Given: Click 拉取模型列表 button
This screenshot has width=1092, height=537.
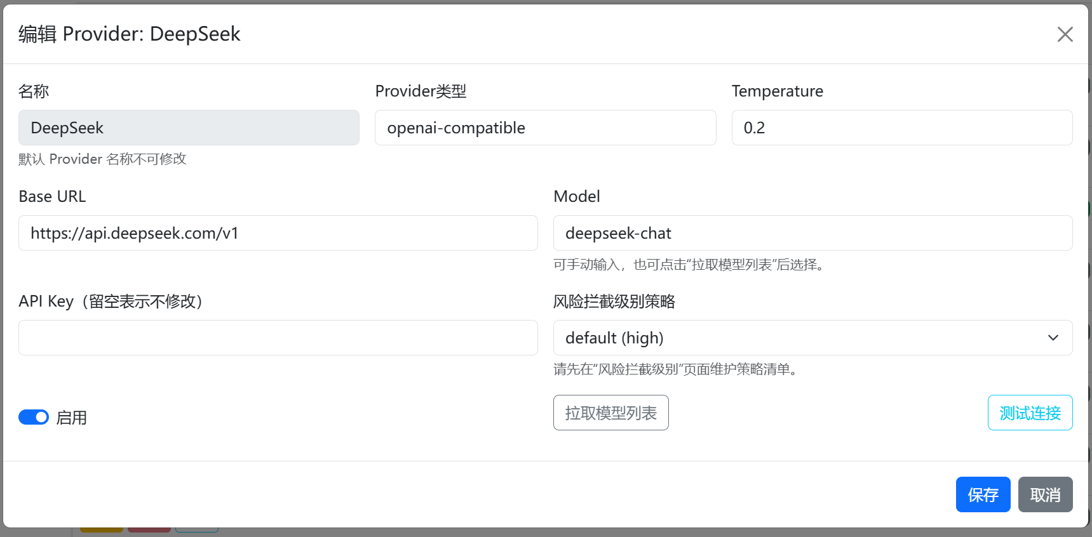Looking at the screenshot, I should click(x=610, y=413).
